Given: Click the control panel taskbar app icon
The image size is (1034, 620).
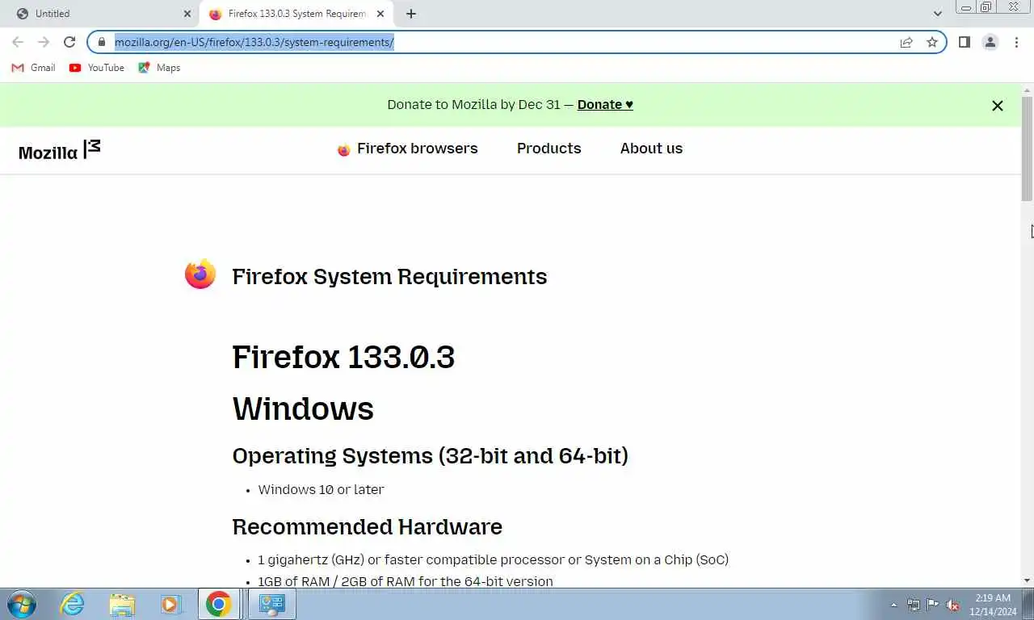Looking at the screenshot, I should coord(271,604).
